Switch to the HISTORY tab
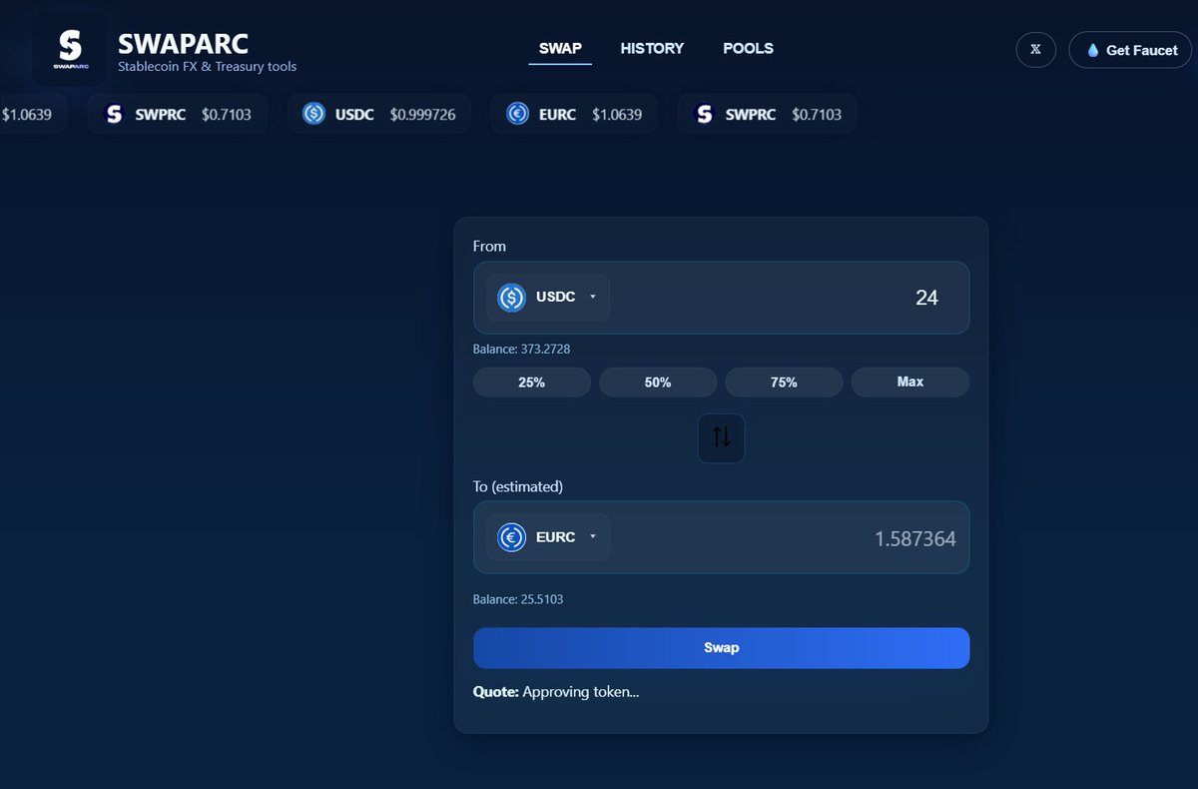The width and height of the screenshot is (1198, 789). click(x=652, y=48)
